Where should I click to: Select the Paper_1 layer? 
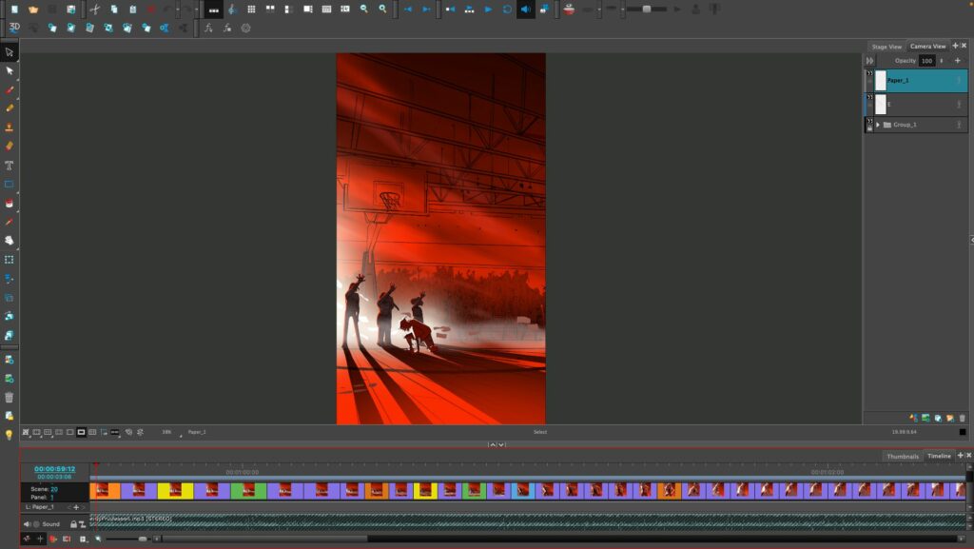coord(921,81)
